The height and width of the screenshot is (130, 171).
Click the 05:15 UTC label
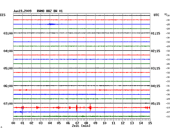(x=155, y=103)
